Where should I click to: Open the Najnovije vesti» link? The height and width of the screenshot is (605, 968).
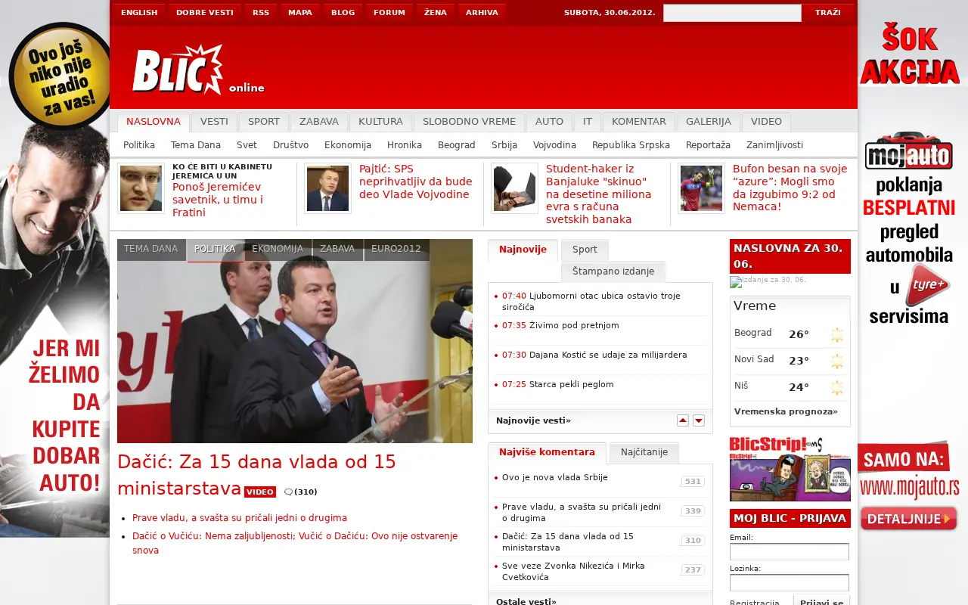(533, 420)
